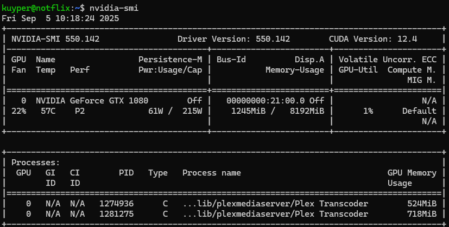
Task: Click the 215W power cap value
Action: [x=191, y=111]
